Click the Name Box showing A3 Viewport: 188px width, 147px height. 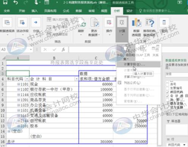click(x=15, y=50)
